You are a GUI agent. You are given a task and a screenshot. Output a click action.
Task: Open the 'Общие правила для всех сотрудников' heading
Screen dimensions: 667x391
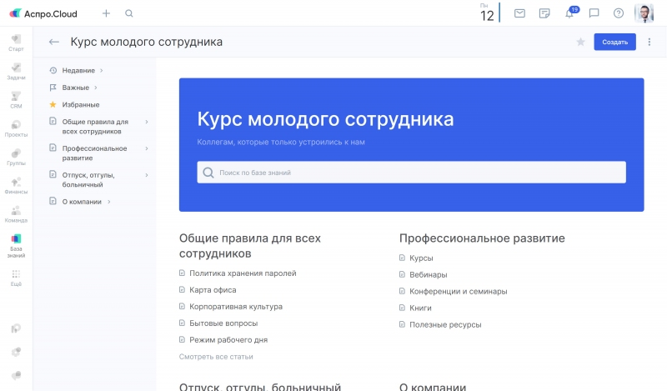tap(249, 246)
